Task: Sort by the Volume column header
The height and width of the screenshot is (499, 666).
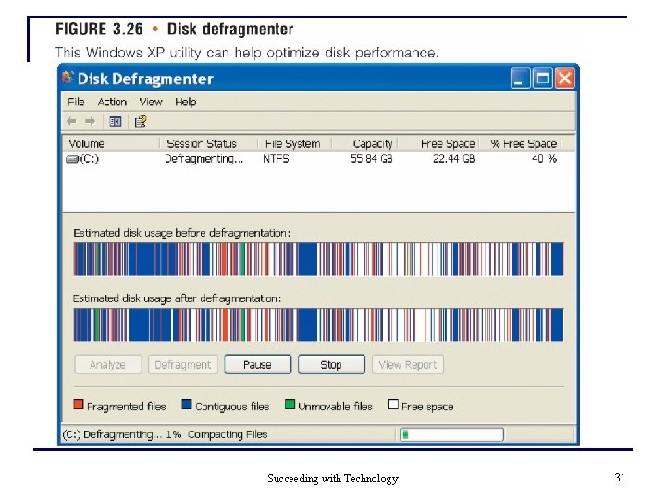Action: 111,143
